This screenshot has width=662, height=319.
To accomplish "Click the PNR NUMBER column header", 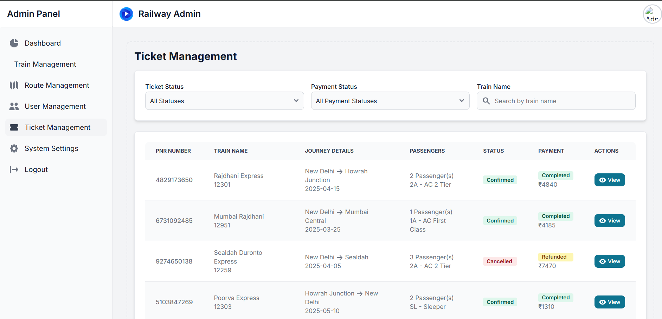I will tap(173, 151).
